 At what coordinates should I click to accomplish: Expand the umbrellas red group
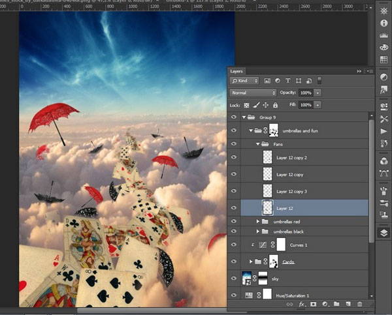pyautogui.click(x=258, y=221)
